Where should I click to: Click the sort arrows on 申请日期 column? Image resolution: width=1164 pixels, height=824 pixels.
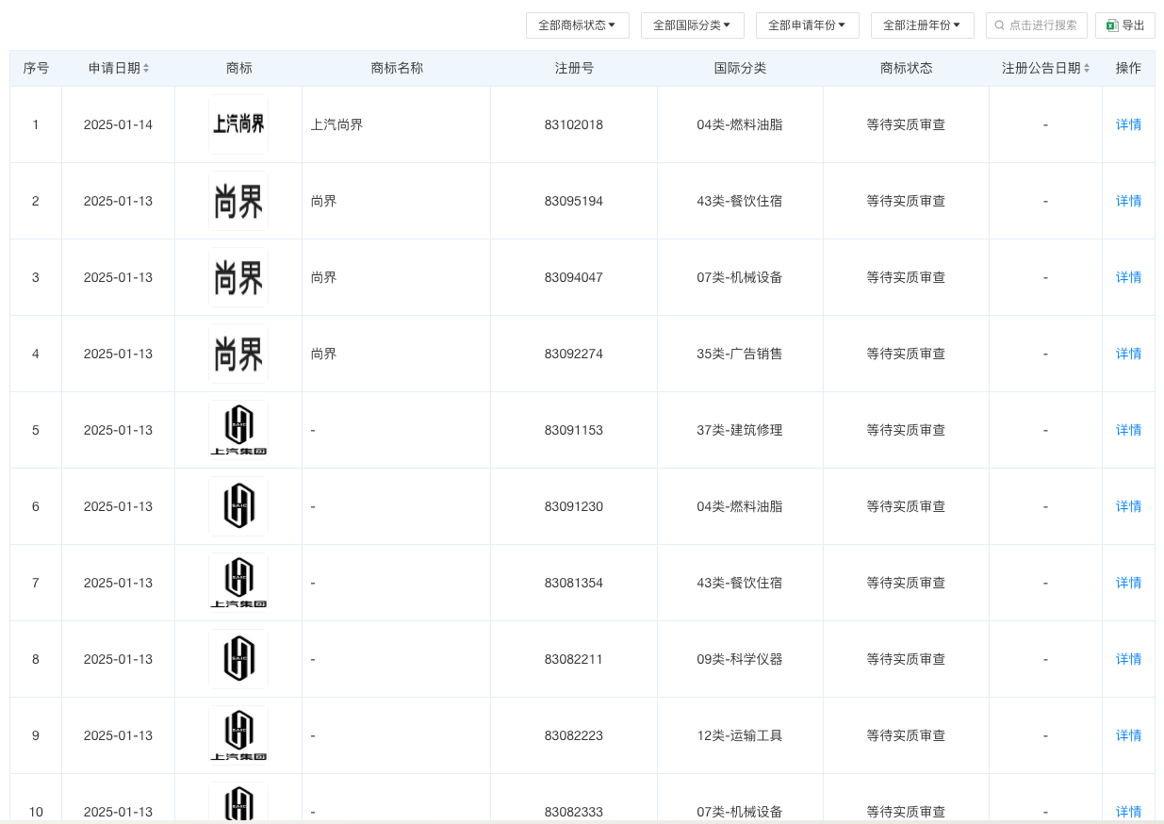click(x=148, y=68)
